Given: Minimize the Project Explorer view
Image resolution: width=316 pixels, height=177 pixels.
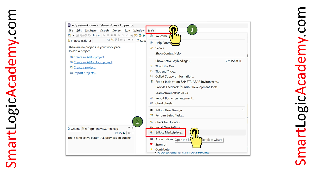Looking at the screenshot, I should pos(129,39).
